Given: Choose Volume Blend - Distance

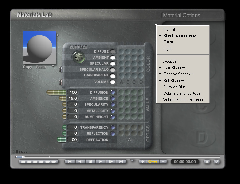Looking at the screenshot, I should [x=183, y=100].
